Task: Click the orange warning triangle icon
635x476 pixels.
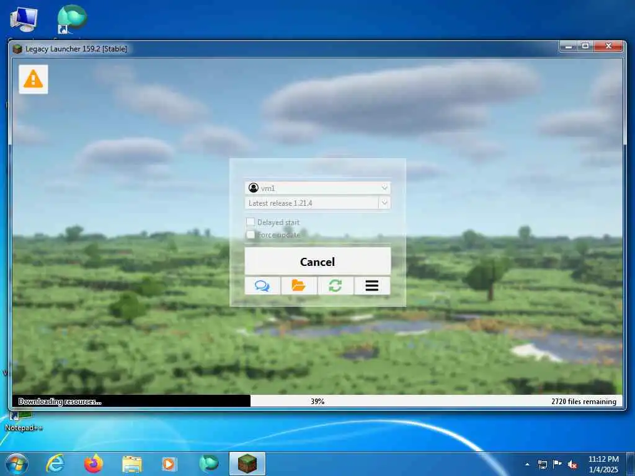Action: pyautogui.click(x=33, y=79)
